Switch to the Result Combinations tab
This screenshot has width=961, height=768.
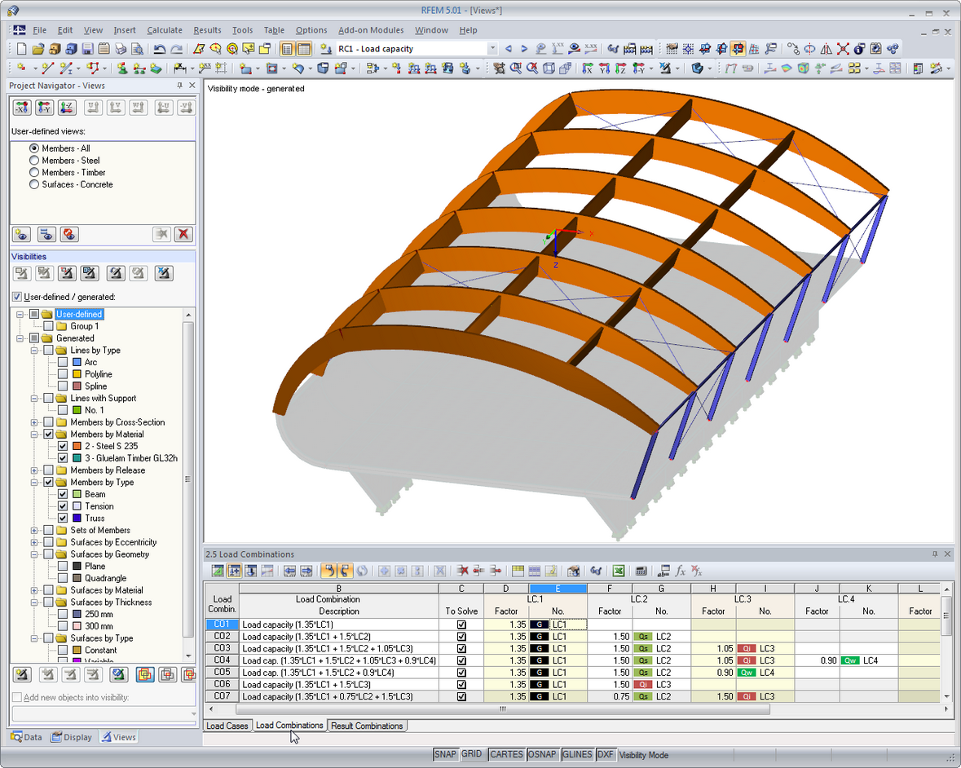pyautogui.click(x=367, y=726)
